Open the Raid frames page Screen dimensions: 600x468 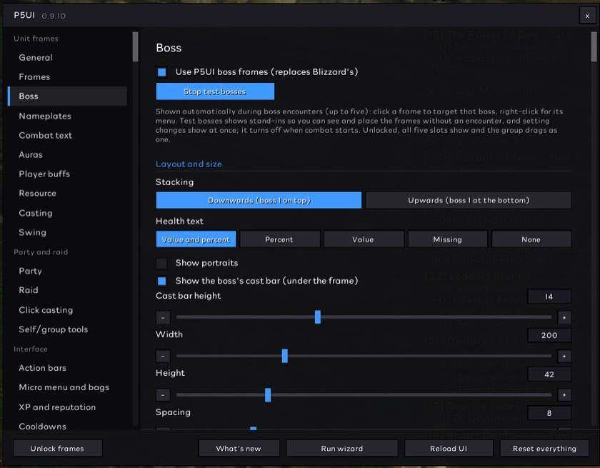[x=67, y=290]
